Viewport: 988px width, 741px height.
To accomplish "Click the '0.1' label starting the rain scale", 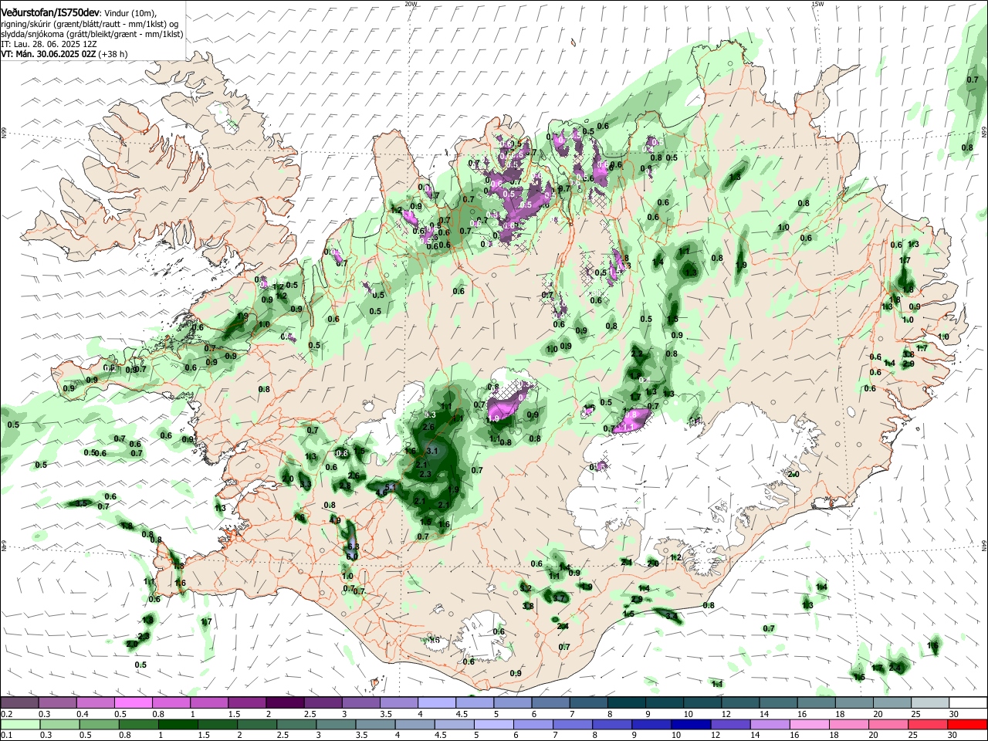I will [7, 736].
